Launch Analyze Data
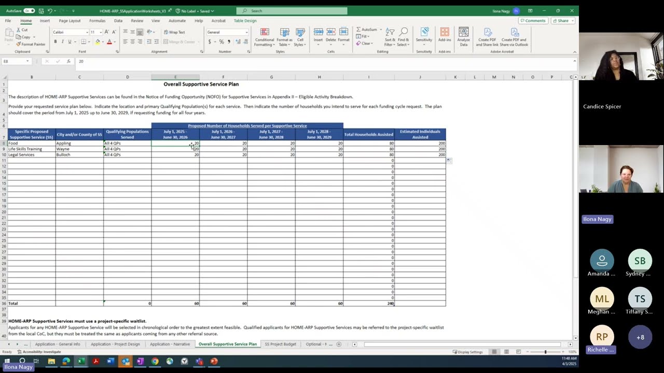664x373 pixels. click(464, 37)
